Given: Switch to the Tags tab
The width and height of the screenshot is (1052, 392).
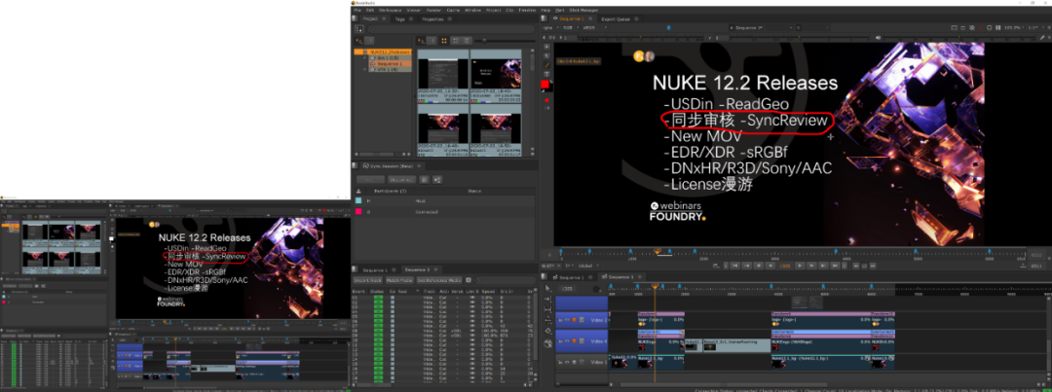Looking at the screenshot, I should (400, 18).
